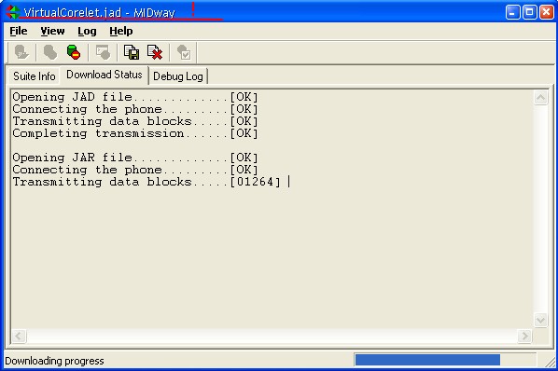Switch to the Suite Info tab
Screen dimensions: 558x371
(35, 76)
